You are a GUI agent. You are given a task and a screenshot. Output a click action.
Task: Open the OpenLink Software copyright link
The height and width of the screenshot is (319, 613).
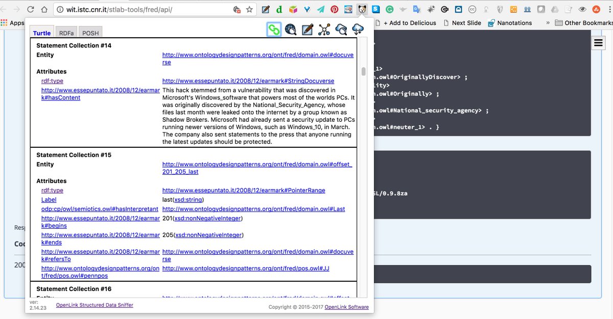click(346, 307)
